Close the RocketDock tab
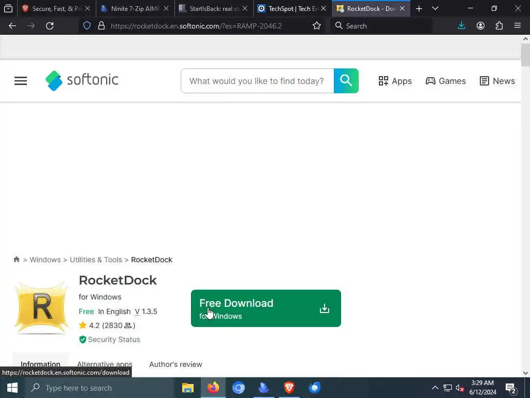Image resolution: width=530 pixels, height=398 pixels. coord(402,8)
